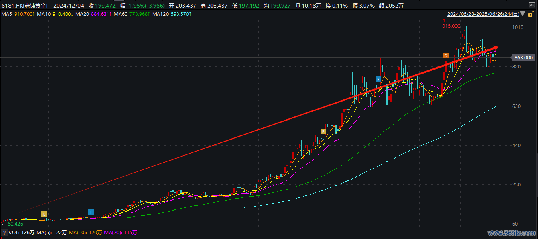Screen dimensions: 538x239
Task: Click the 量 10.18万 volume value
Action: click(308, 6)
